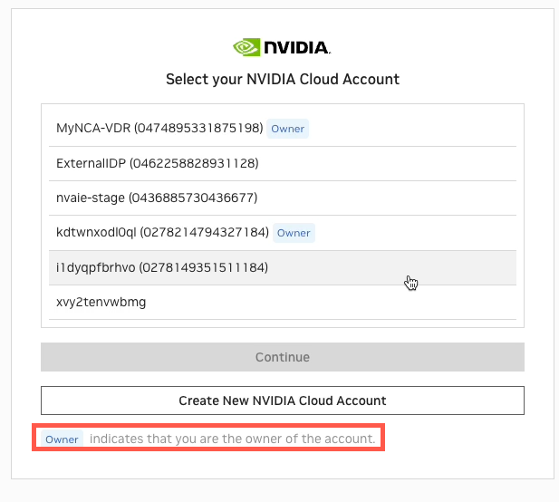Select the kdtwnxodl0ql account name
Image resolution: width=559 pixels, height=502 pixels.
coord(96,233)
